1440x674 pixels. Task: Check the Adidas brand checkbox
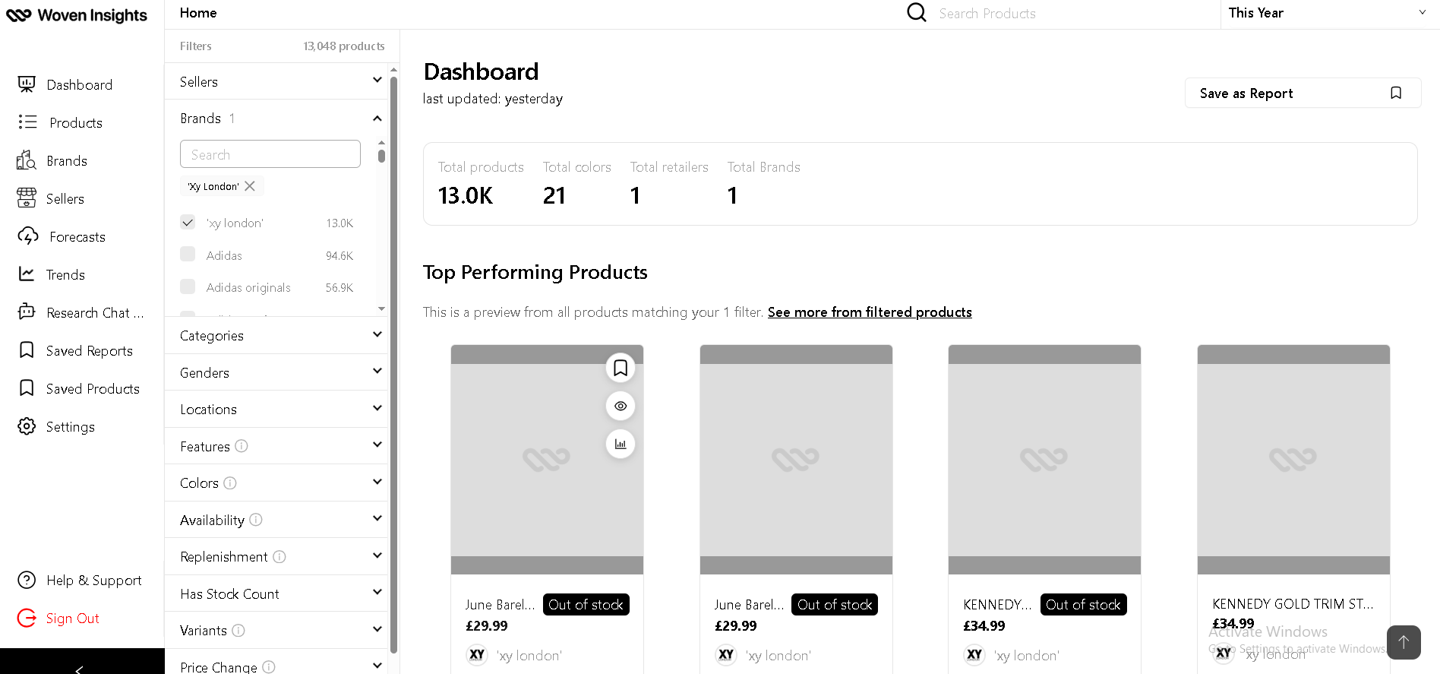188,255
